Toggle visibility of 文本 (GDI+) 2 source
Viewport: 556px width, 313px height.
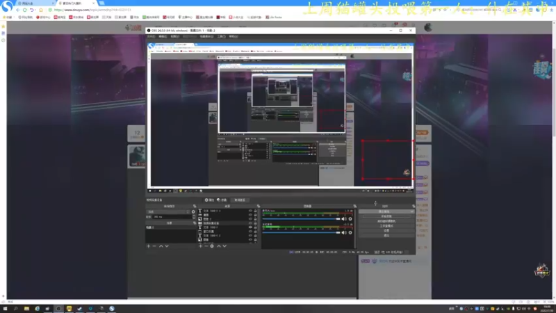(x=250, y=236)
